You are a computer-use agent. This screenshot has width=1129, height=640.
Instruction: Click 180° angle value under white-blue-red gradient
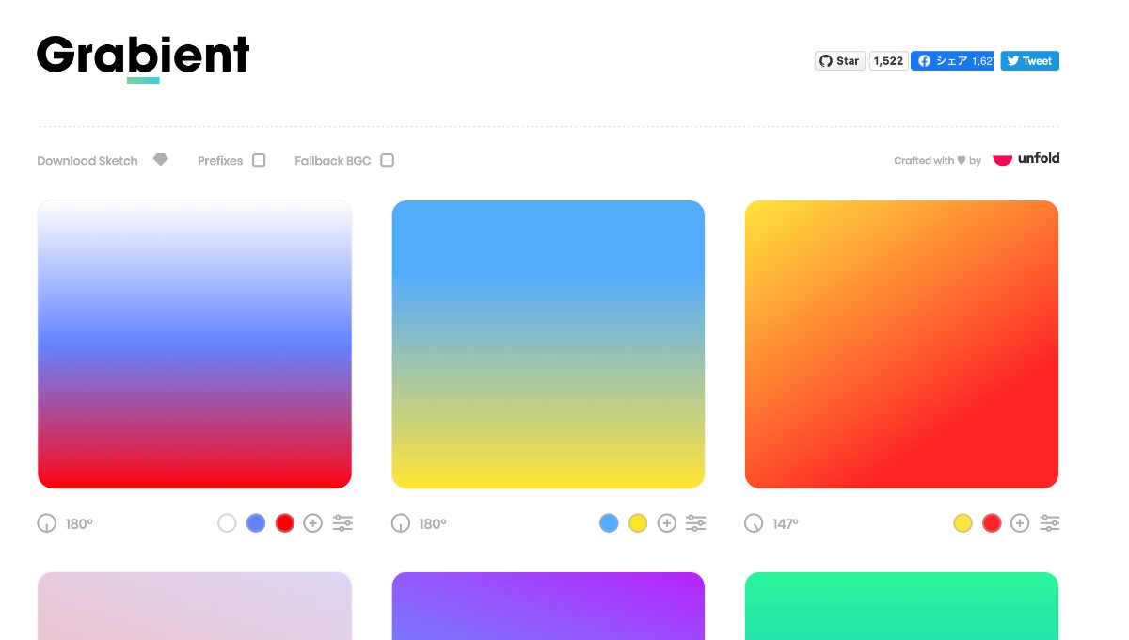tap(79, 524)
